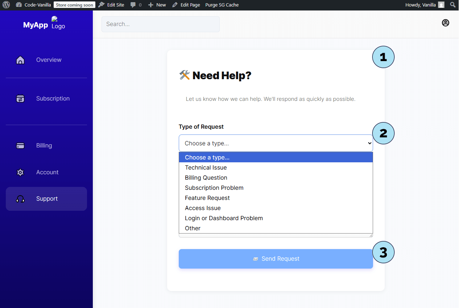
Task: Open the admin bar search magnifier icon
Action: coord(452,5)
